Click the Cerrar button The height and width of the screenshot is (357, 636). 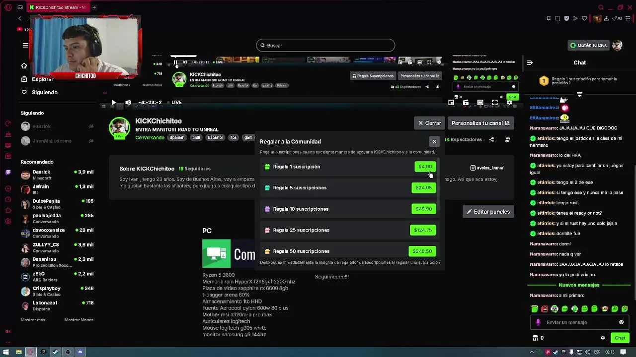pos(430,123)
